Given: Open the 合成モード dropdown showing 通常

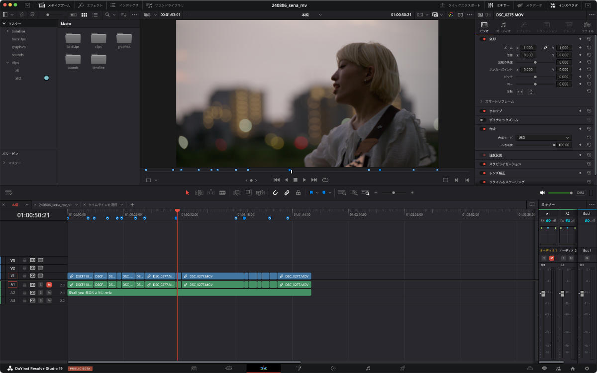Looking at the screenshot, I should coord(544,137).
